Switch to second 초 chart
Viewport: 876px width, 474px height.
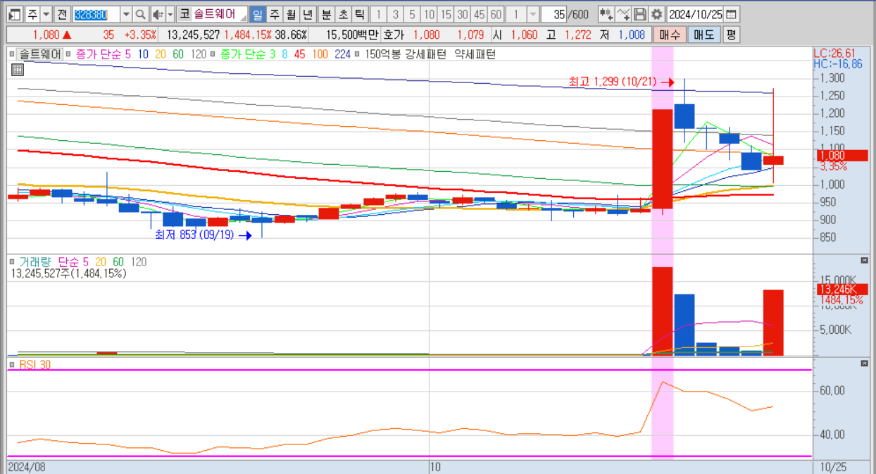(343, 14)
